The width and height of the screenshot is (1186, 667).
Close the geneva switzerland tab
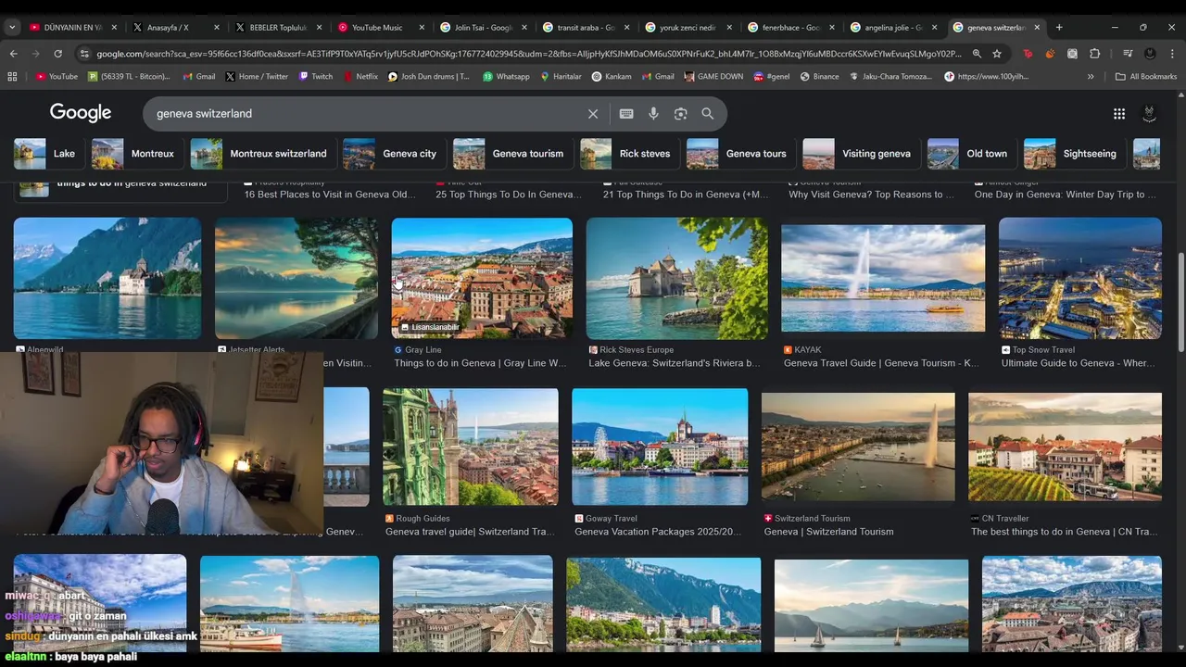1037,28
